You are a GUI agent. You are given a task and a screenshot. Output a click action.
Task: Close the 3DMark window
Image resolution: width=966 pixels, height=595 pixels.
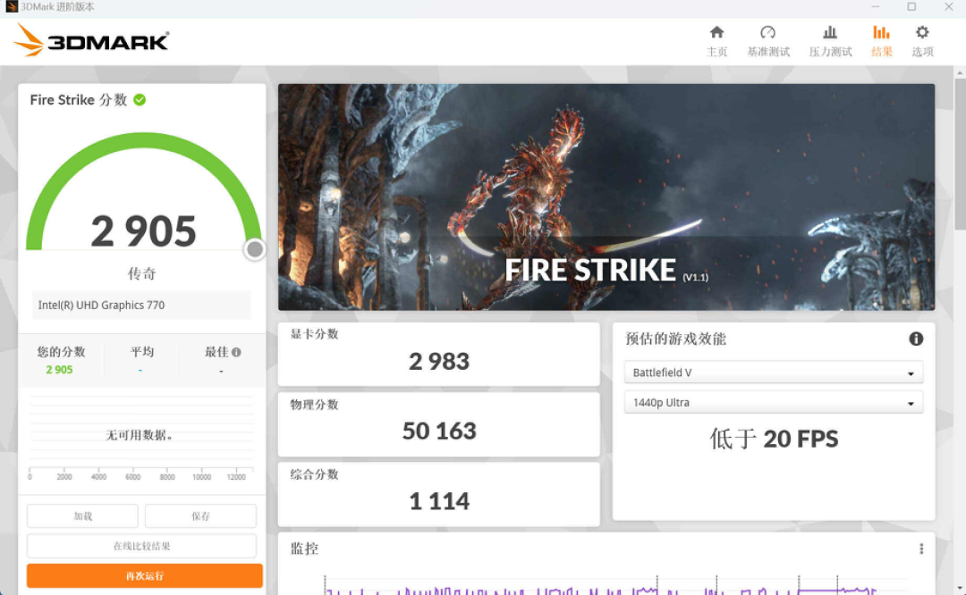coord(948,7)
